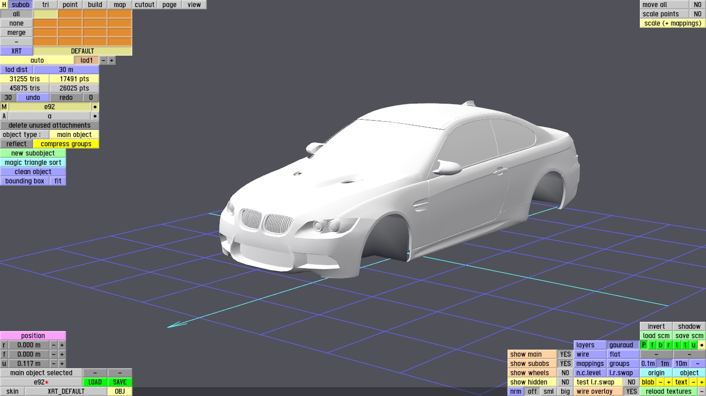Select the green r view button
The height and width of the screenshot is (396, 706).
coord(669,345)
